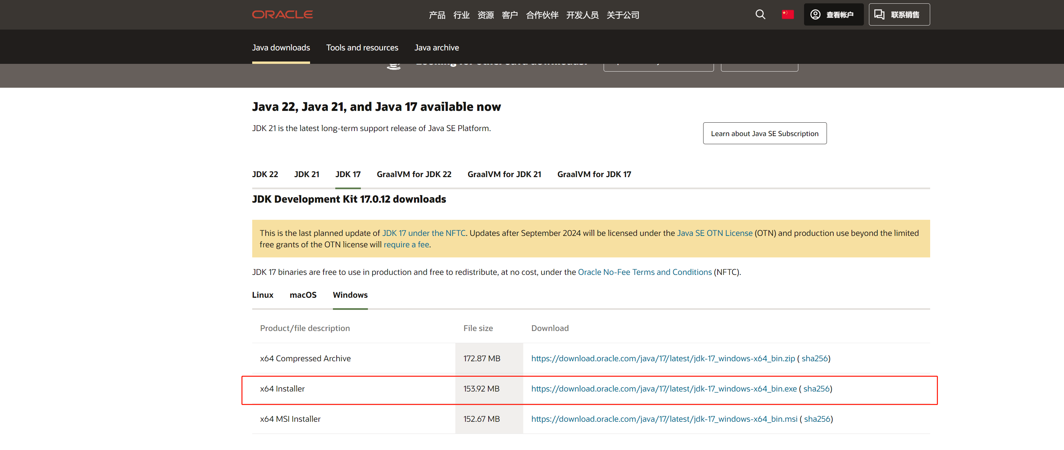Screen dimensions: 1064x450
Task: Click the 联系销售 contact sales button
Action: tap(899, 14)
